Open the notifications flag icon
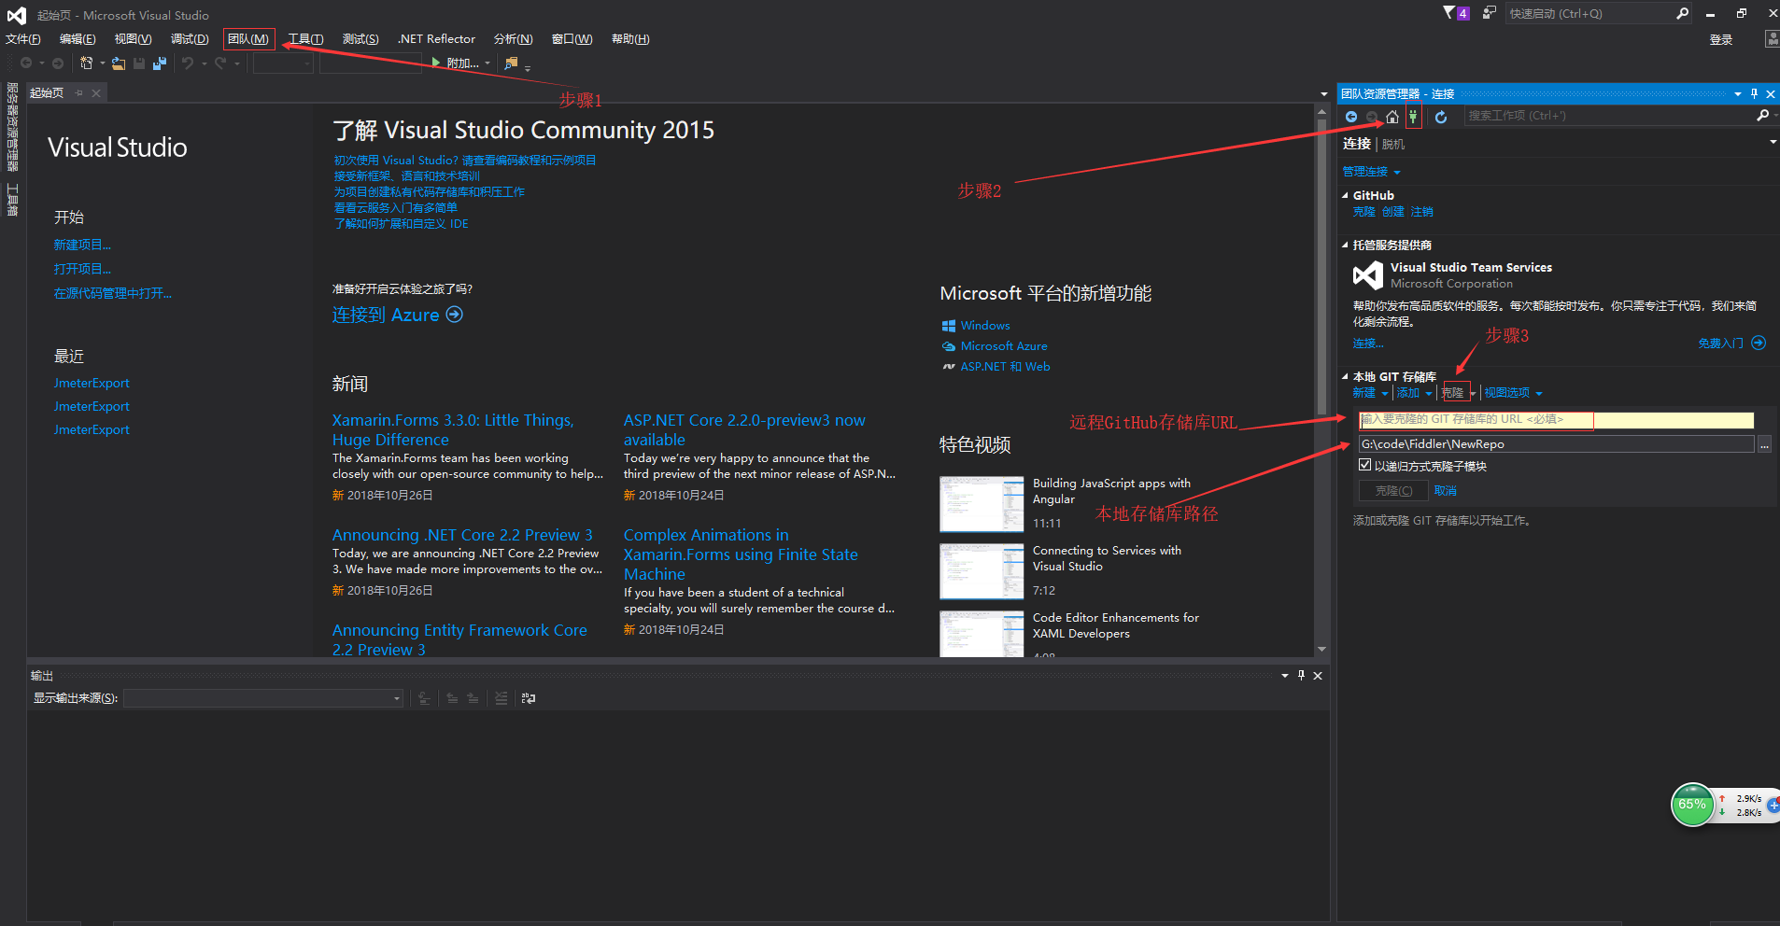This screenshot has height=926, width=1780. tap(1455, 13)
